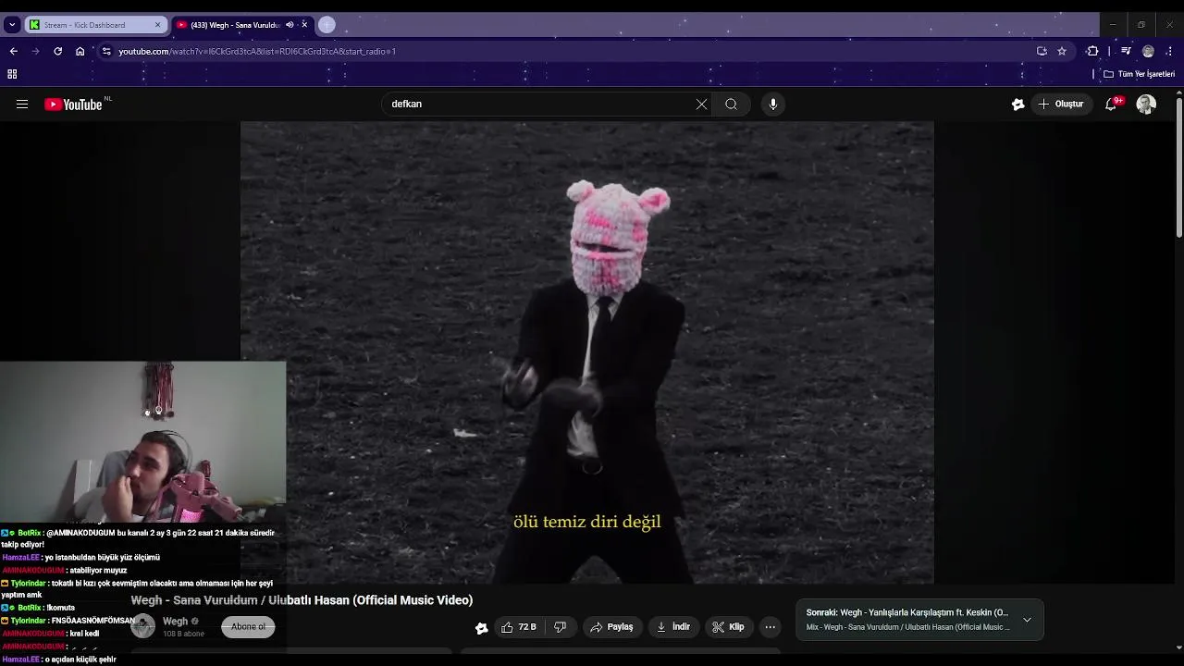This screenshot has height=666, width=1184.
Task: Go to the browser home page icon
Action: [80, 51]
